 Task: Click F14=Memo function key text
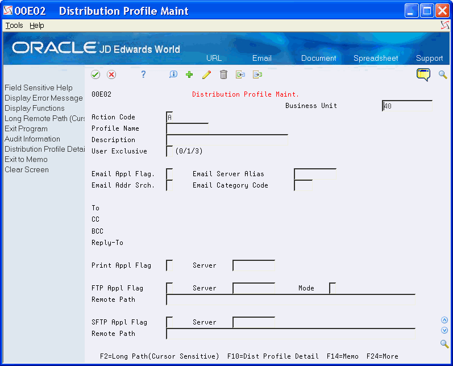click(x=342, y=356)
